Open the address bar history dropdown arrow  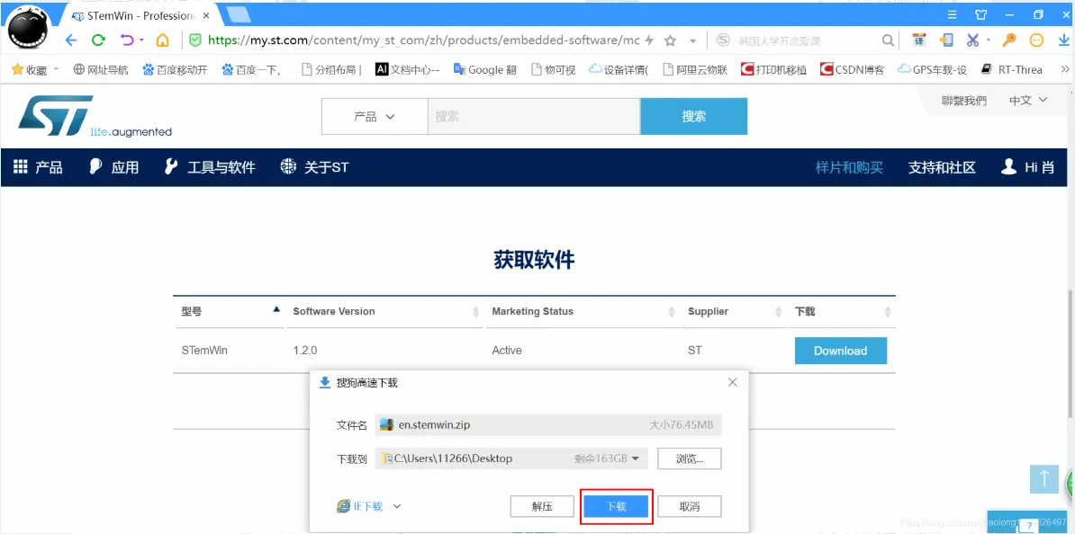coord(693,41)
